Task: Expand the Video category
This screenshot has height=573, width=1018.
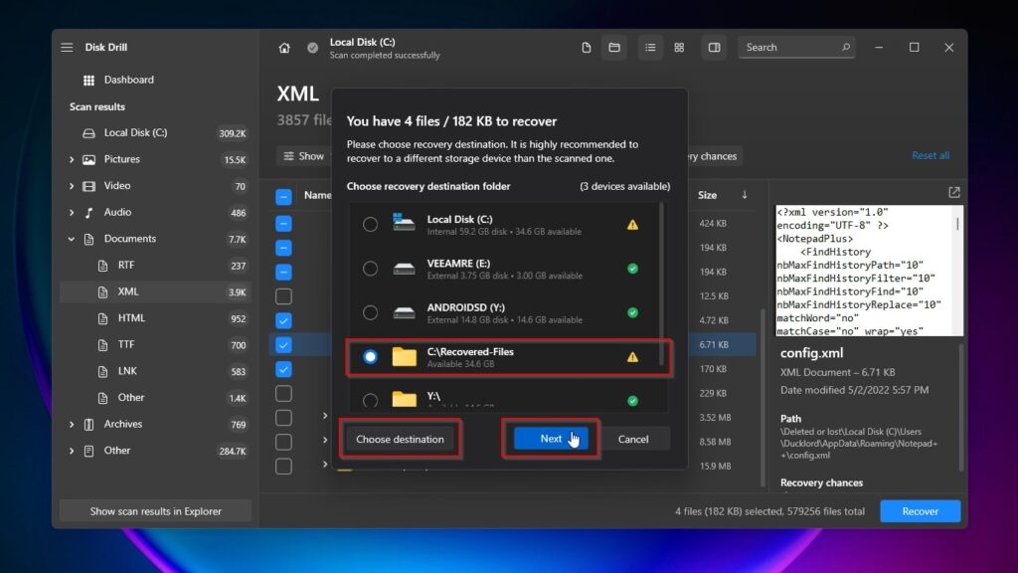Action: click(72, 186)
